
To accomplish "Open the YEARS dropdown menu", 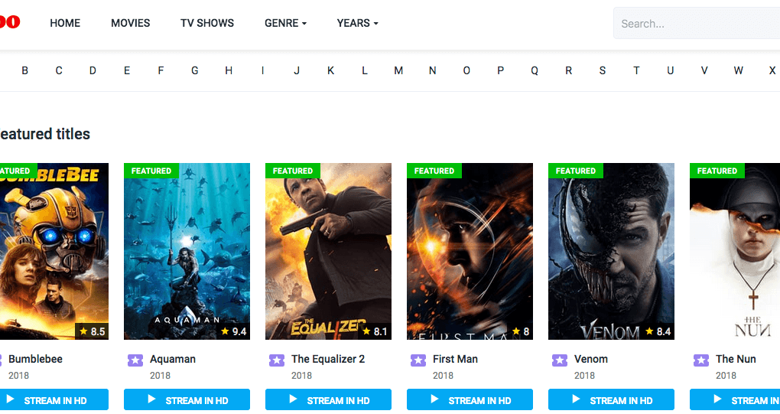I will 357,23.
